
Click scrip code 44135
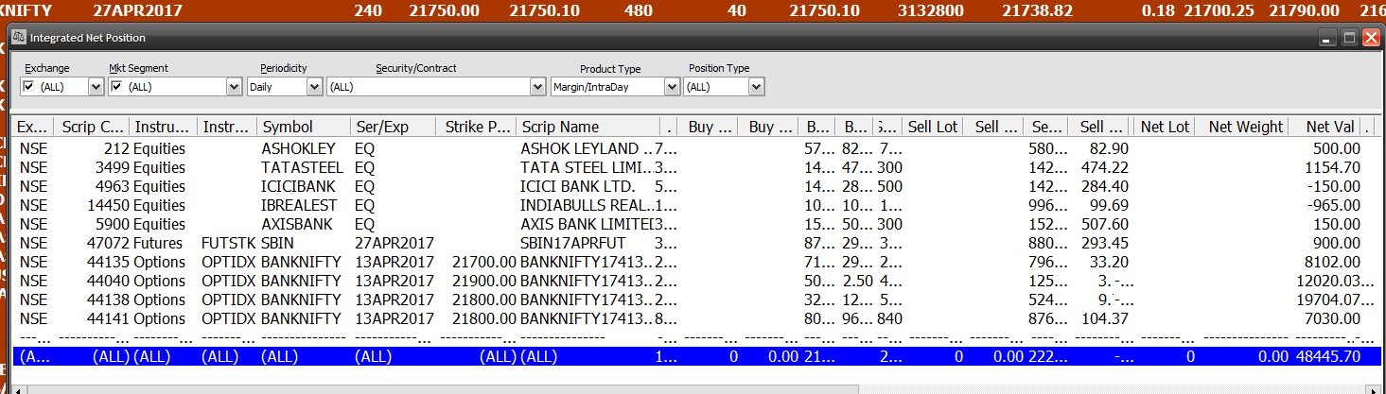[109, 262]
